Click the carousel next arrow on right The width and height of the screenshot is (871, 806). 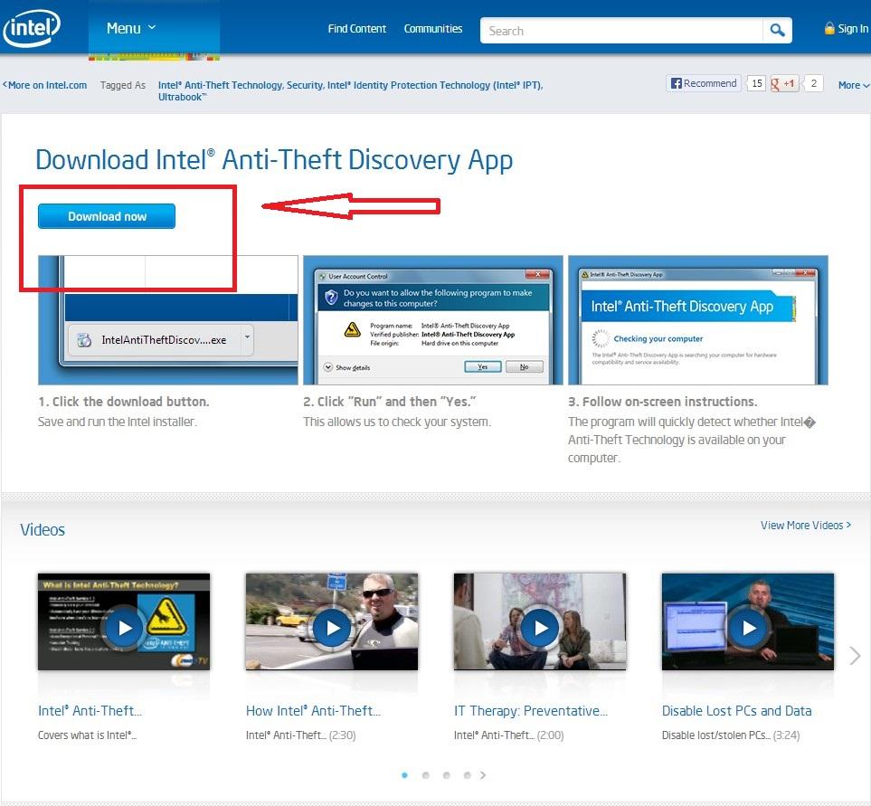pos(855,656)
